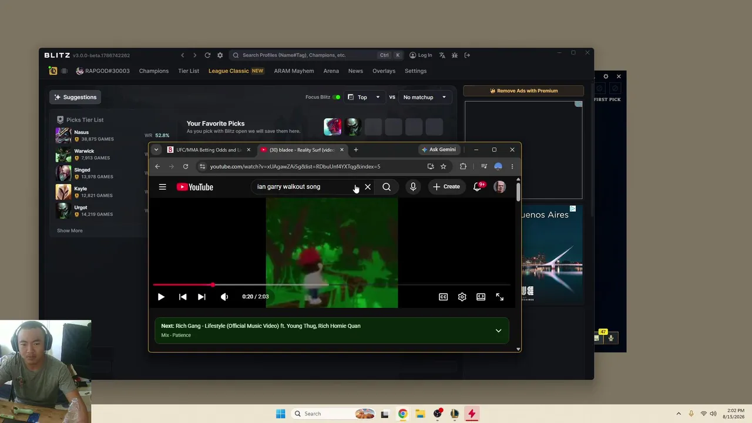Skip to the next video in playlist
752x423 pixels.
pyautogui.click(x=202, y=297)
